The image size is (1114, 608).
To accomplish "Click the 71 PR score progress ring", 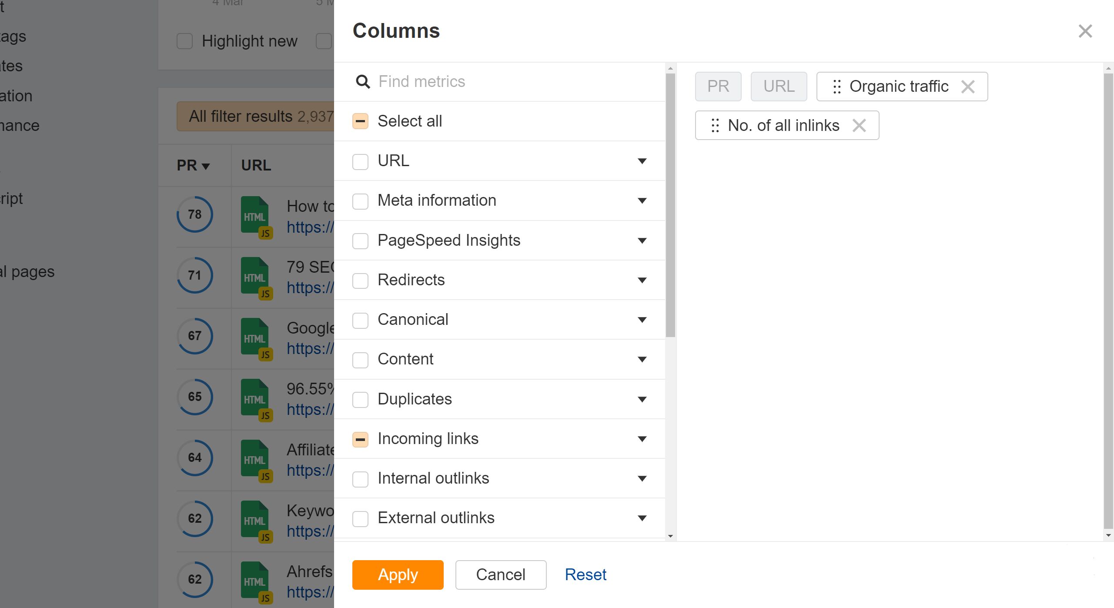I will [x=194, y=275].
